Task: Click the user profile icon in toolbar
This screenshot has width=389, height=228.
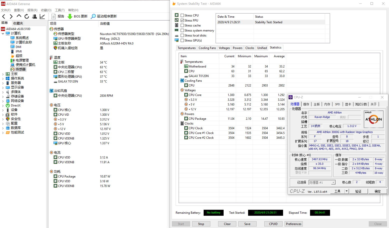Action: tap(34, 16)
